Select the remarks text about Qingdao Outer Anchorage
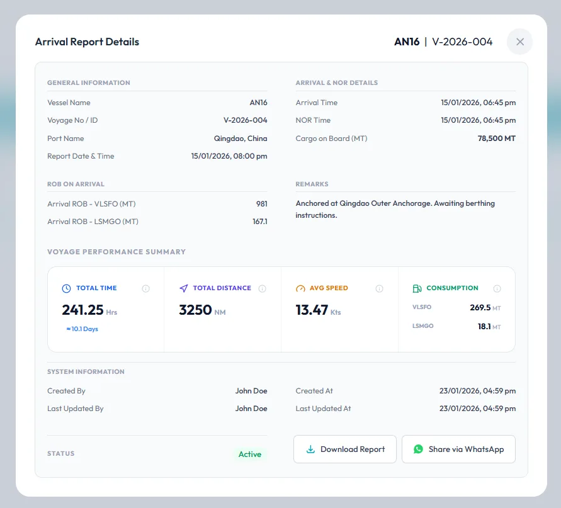This screenshot has height=508, width=561. coord(395,210)
